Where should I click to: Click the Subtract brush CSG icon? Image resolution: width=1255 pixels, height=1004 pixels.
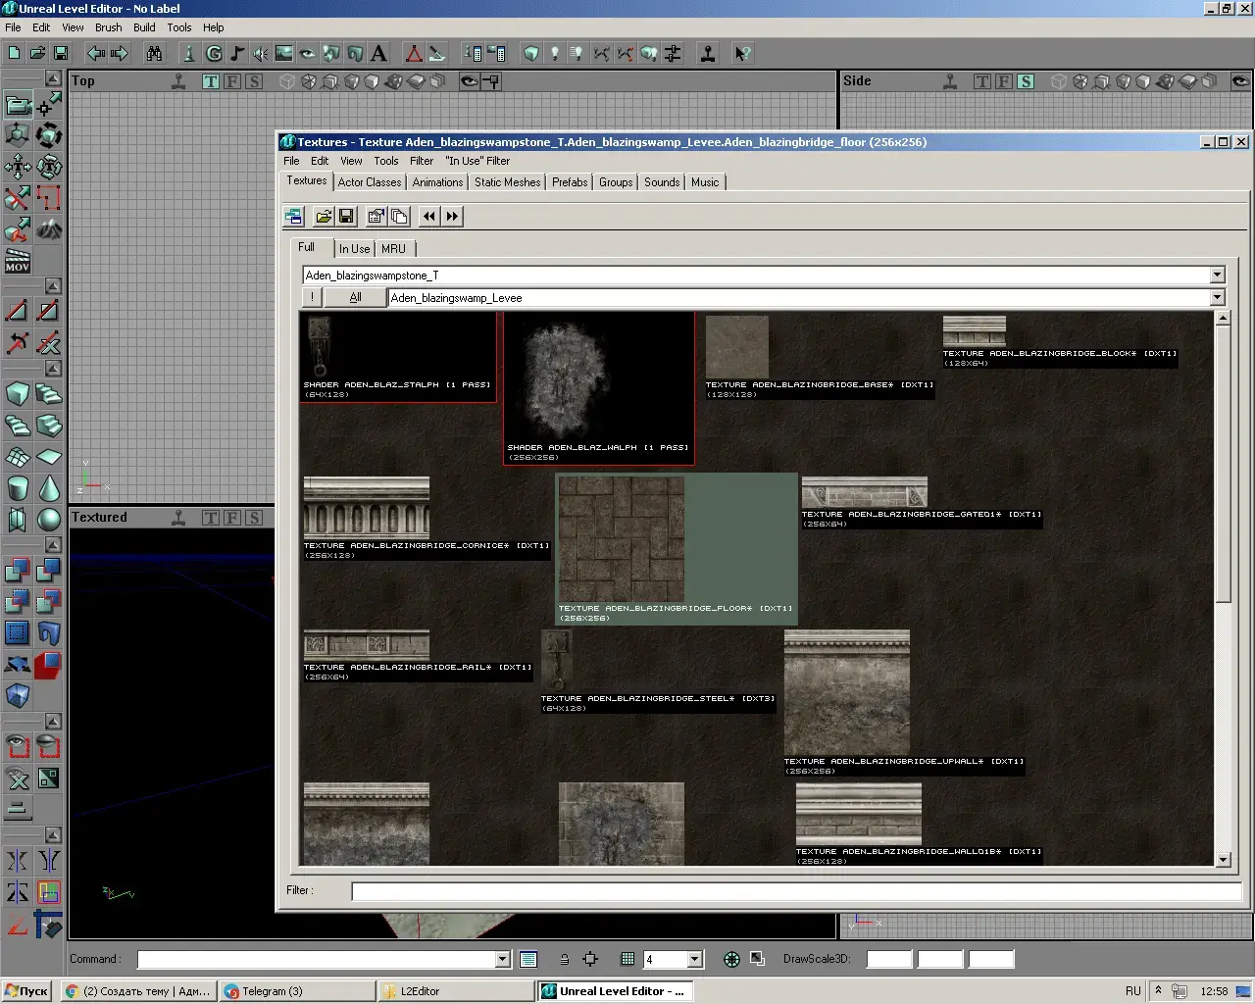49,571
